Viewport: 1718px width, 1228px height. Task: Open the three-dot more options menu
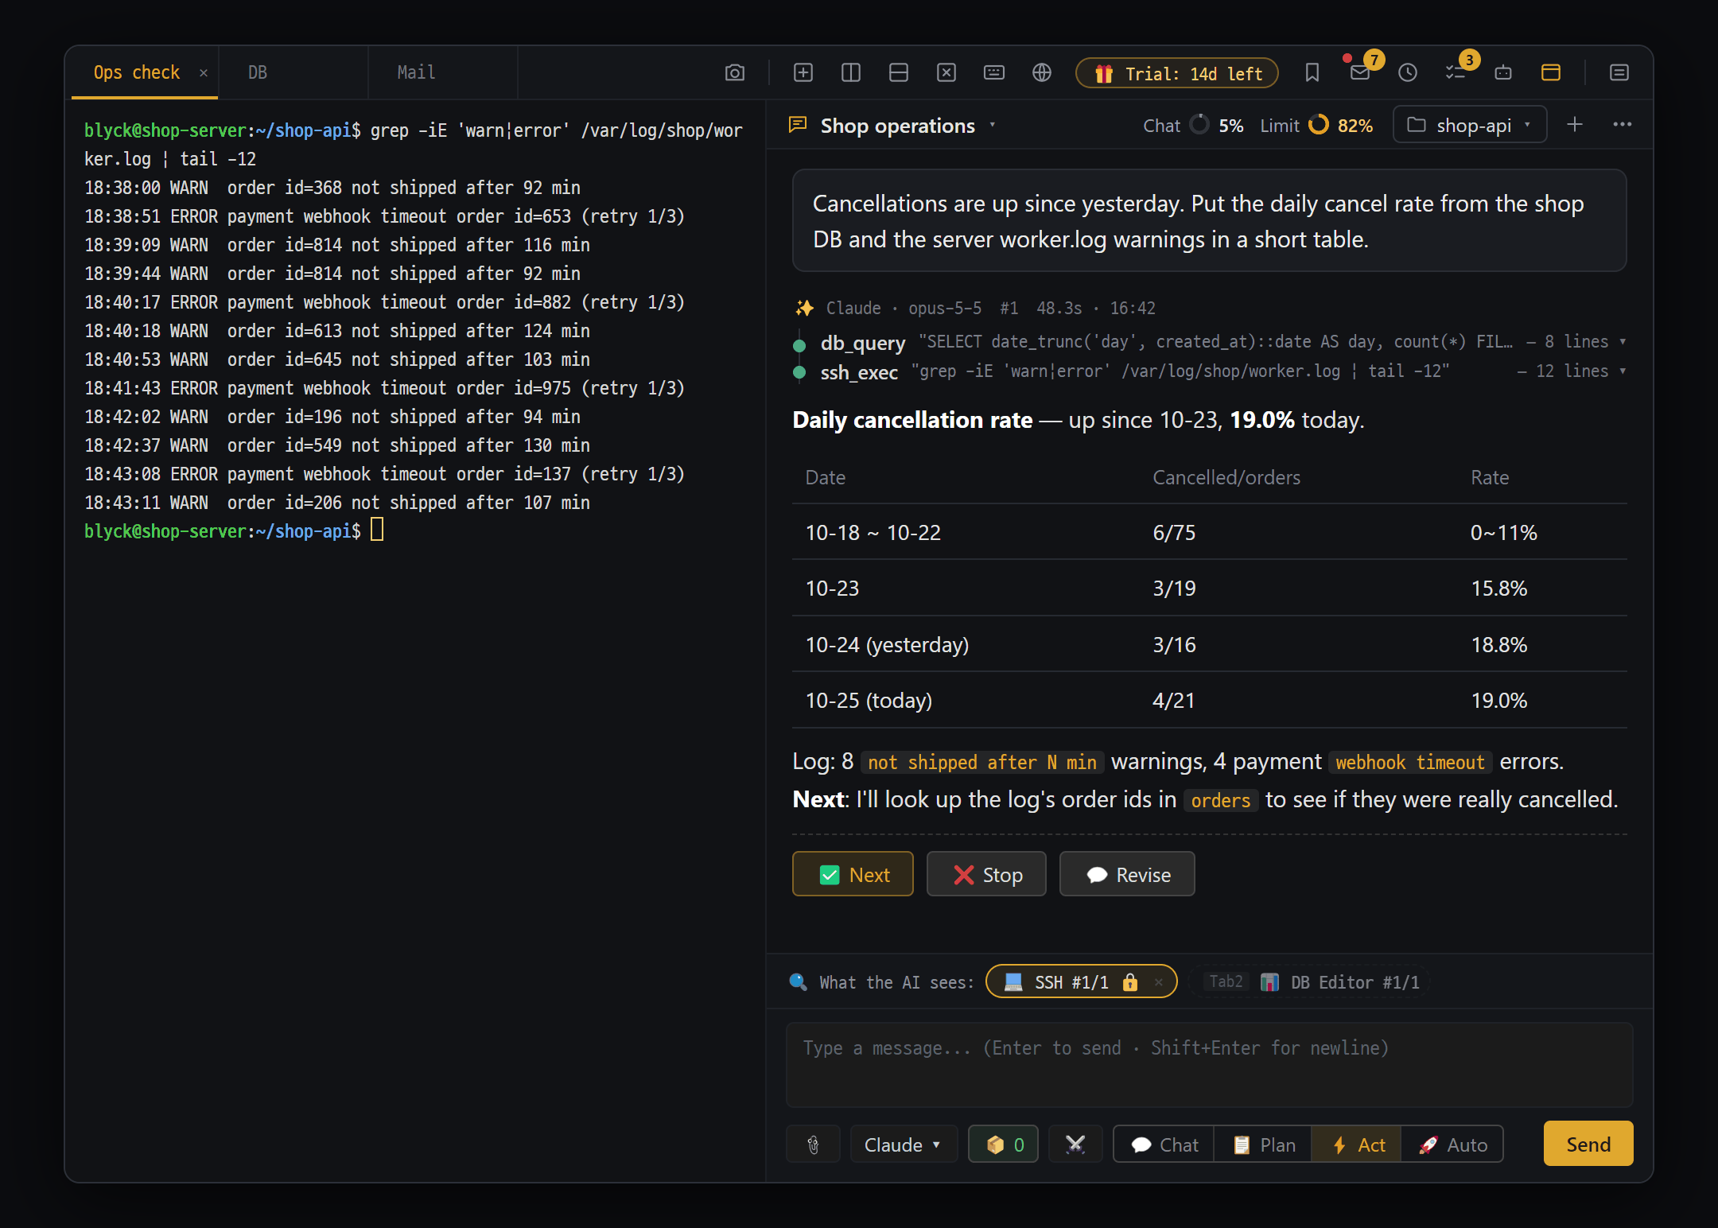tap(1623, 125)
